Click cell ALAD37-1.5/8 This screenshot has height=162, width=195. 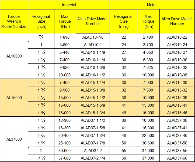pos(93,128)
